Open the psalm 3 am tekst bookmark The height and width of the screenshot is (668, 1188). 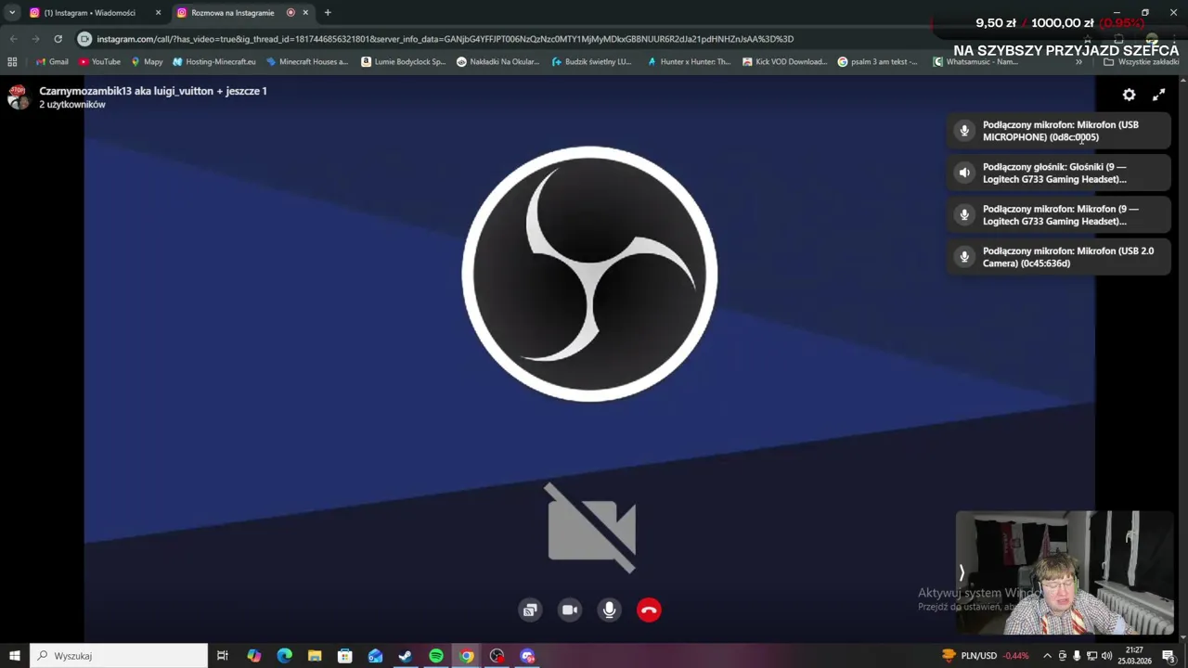(878, 62)
